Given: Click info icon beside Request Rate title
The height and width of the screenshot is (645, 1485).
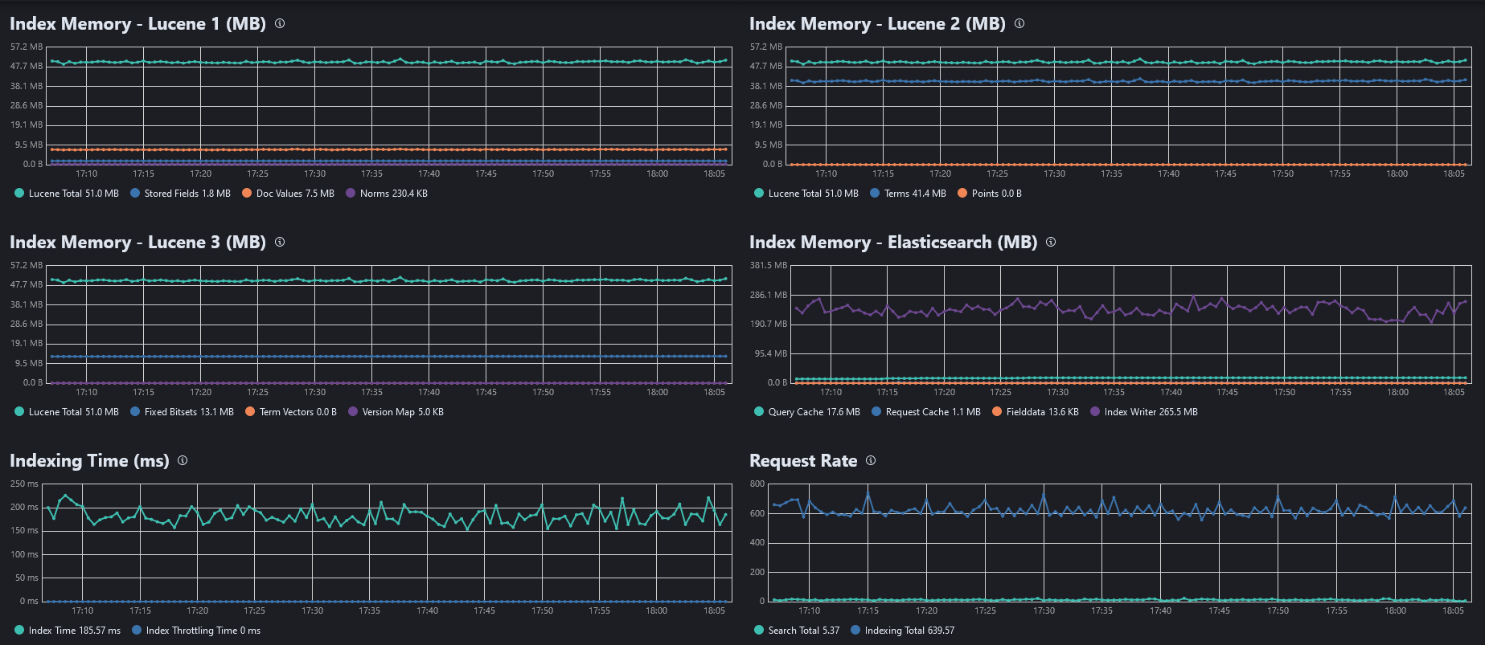Looking at the screenshot, I should pos(871,460).
